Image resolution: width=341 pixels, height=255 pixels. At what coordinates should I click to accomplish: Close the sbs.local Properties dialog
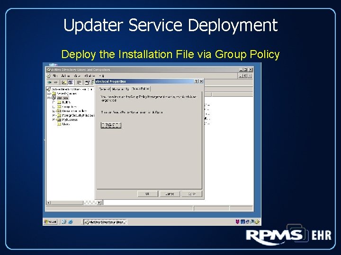201,81
